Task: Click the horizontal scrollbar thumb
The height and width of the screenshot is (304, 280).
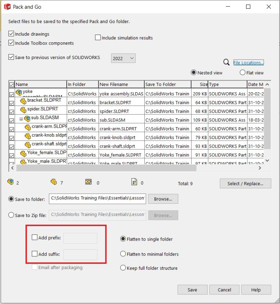Action: pos(106,168)
